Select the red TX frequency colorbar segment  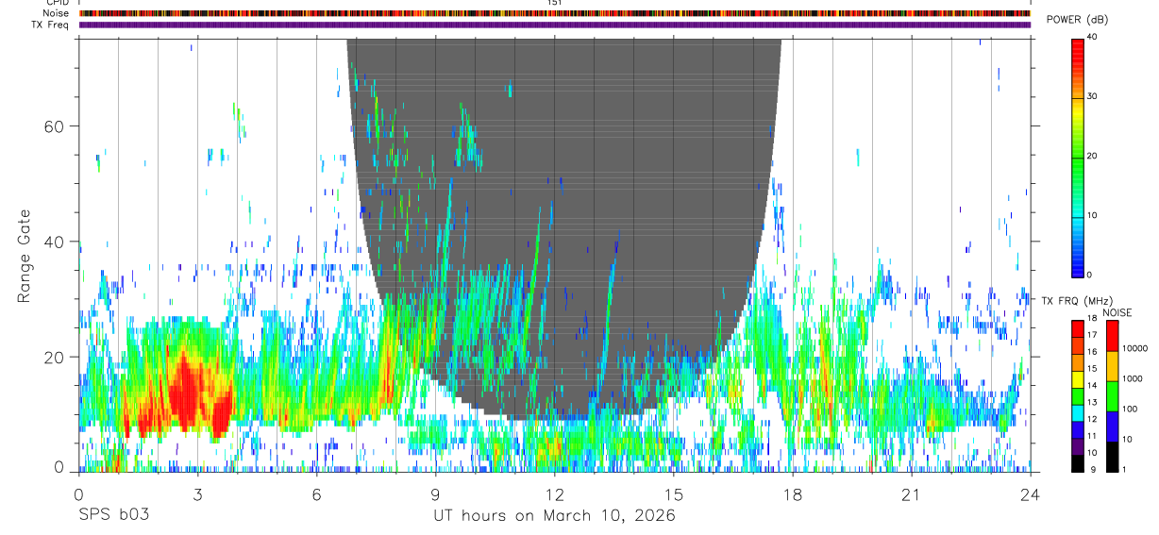(x=1078, y=328)
